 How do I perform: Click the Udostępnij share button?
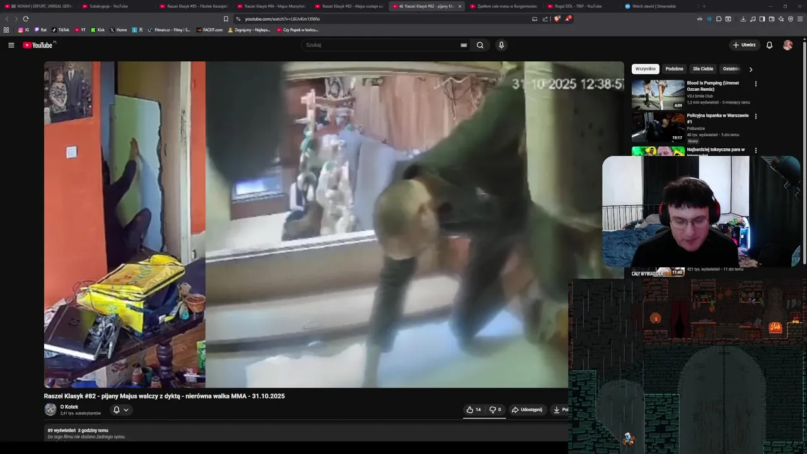click(x=527, y=409)
